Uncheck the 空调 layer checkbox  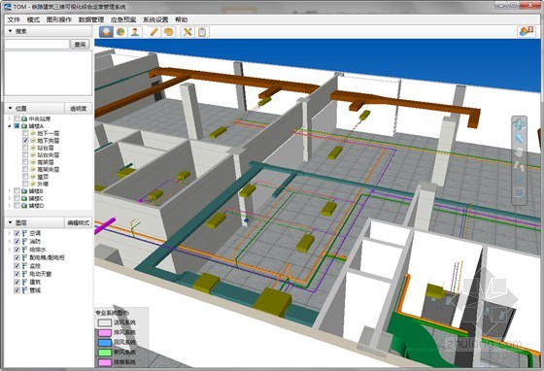[x=17, y=233]
